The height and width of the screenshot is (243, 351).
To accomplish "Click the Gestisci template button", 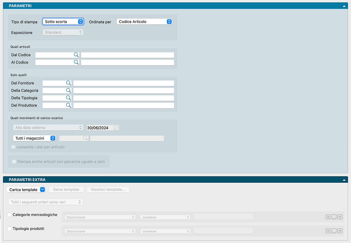I will 108,190.
